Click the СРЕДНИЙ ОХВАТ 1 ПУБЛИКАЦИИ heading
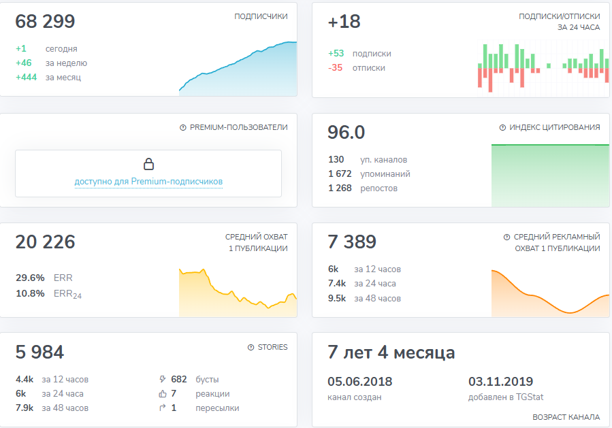 256,242
